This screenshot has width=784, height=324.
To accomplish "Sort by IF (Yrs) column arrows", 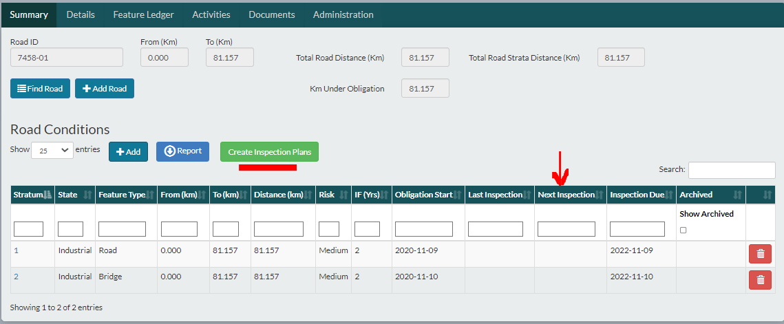I will [385, 195].
